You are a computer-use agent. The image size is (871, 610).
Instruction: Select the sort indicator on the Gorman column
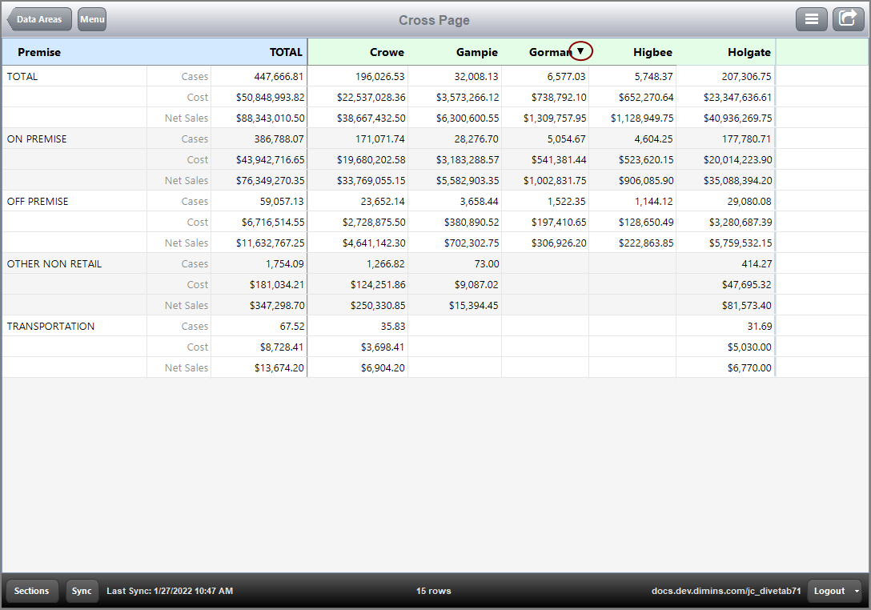point(581,50)
